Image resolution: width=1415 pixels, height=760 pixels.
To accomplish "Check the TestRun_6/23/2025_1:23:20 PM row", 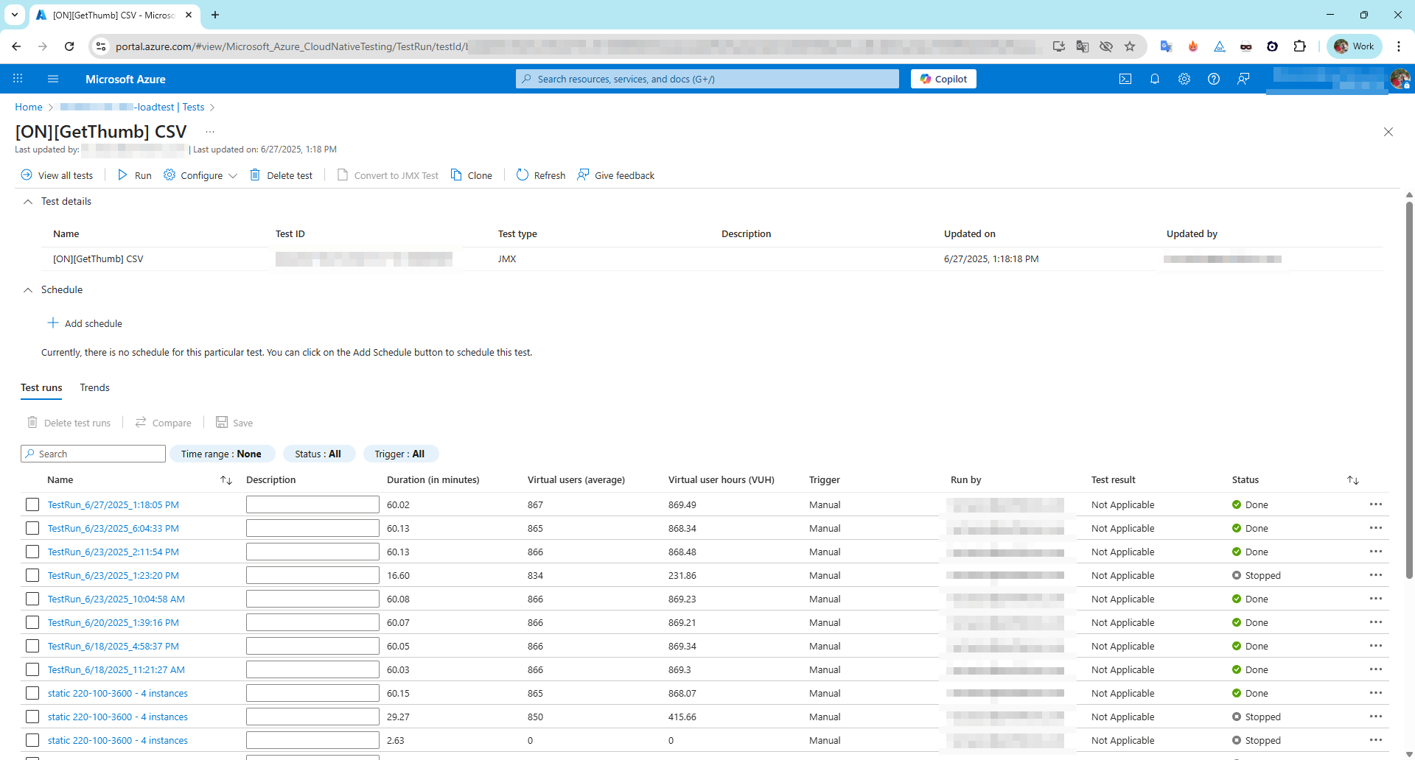I will click(x=32, y=575).
